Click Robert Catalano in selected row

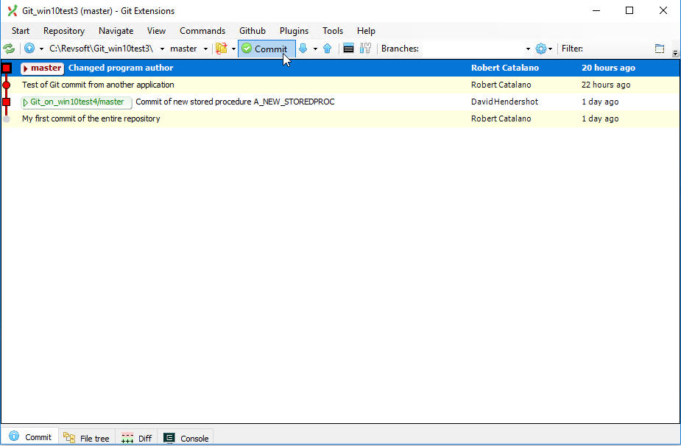coord(504,68)
